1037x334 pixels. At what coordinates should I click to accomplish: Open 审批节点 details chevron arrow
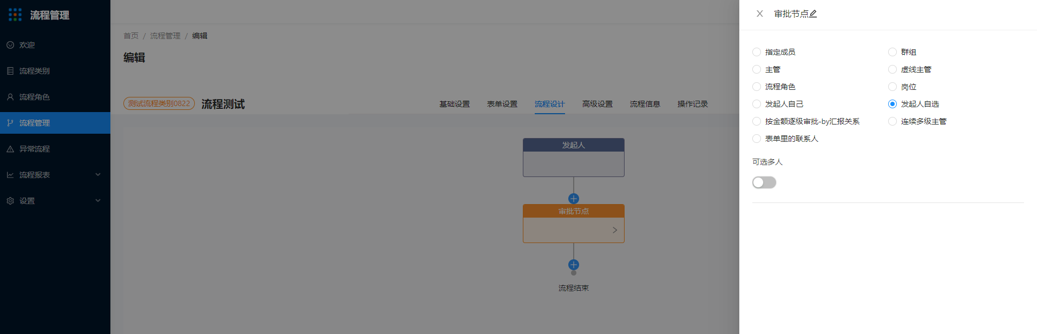615,230
